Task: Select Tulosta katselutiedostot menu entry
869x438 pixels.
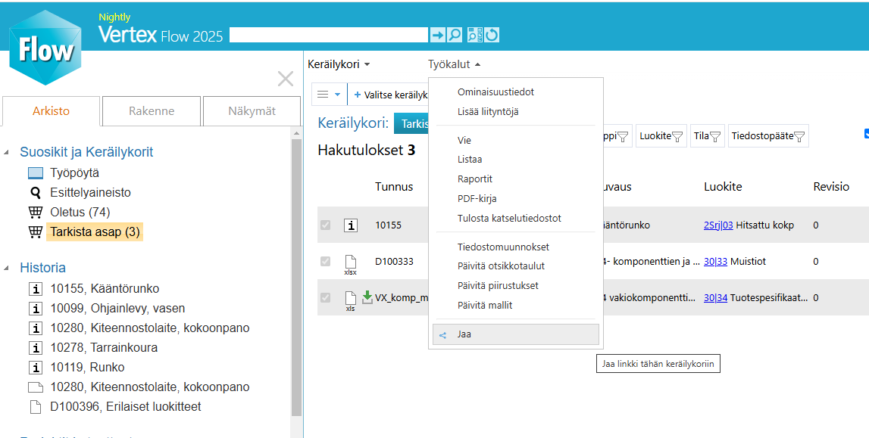Action: click(x=509, y=219)
